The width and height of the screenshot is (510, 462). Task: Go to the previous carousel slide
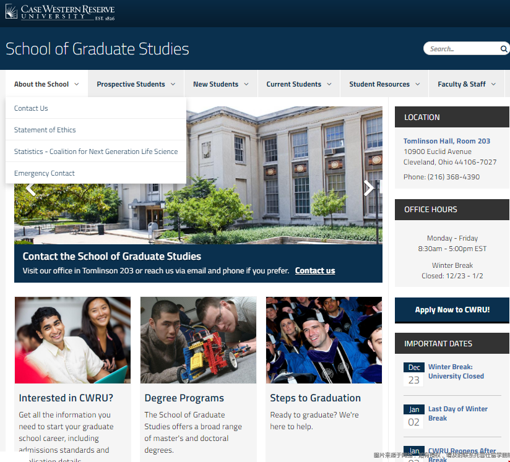30,189
